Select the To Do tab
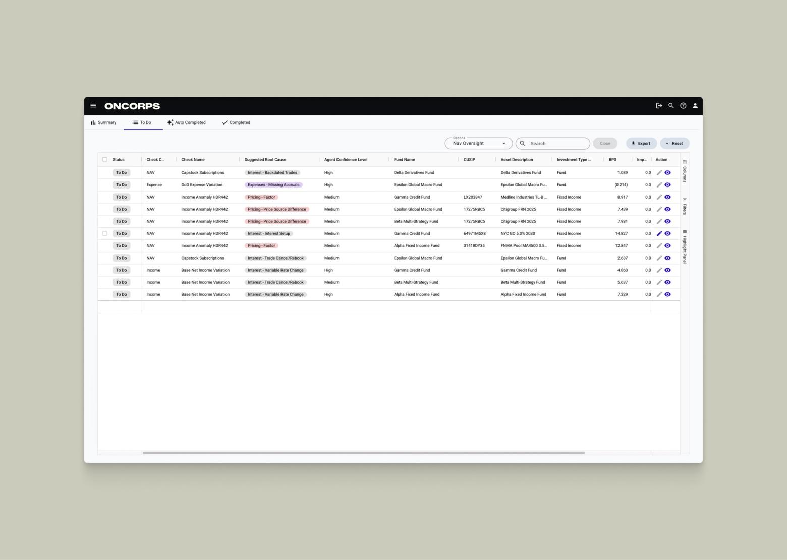 (x=142, y=122)
